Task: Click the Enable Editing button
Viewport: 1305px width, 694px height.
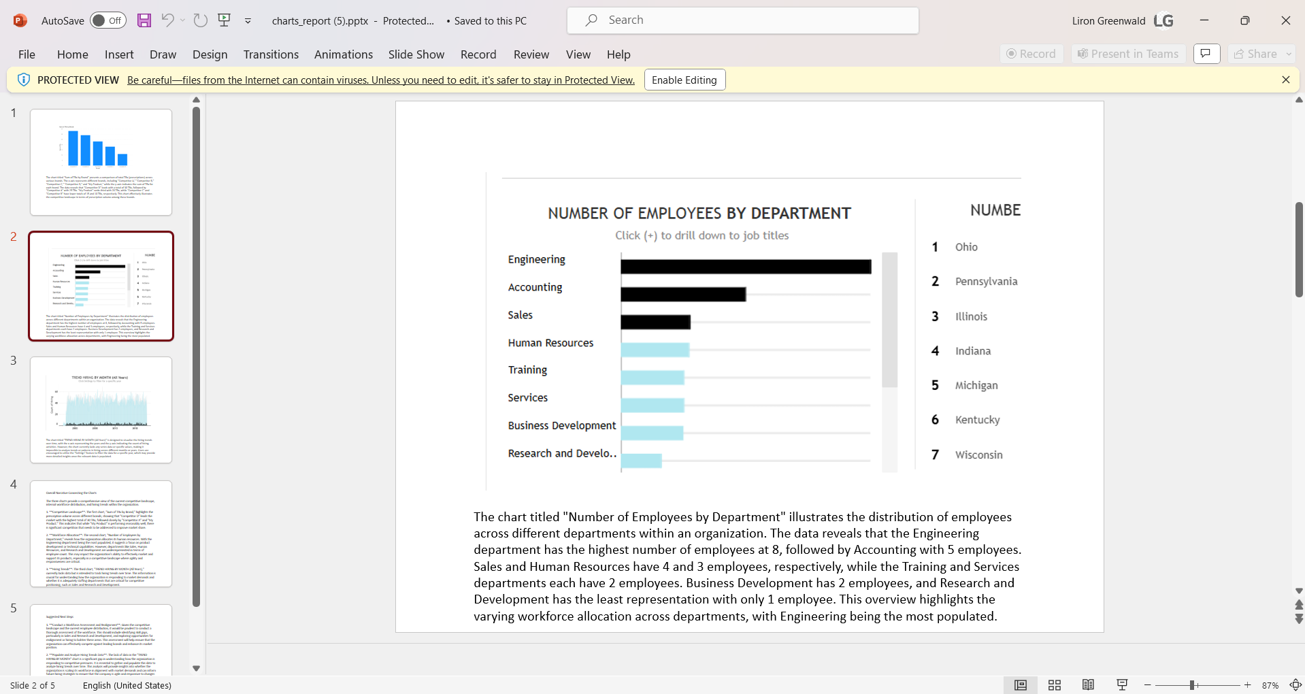Action: (x=684, y=80)
